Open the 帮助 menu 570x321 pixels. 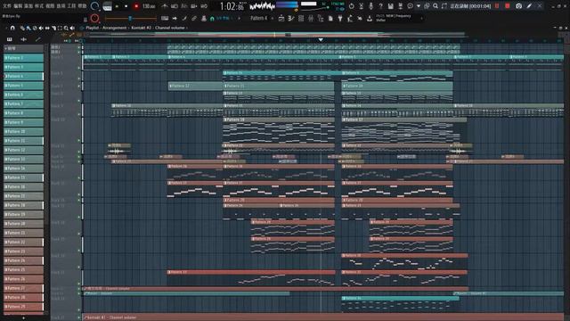tap(82, 6)
